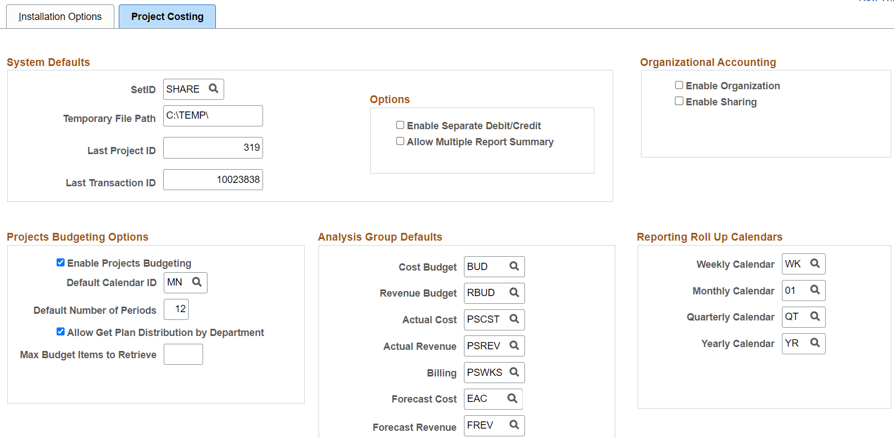The height and width of the screenshot is (438, 894).
Task: Look up Revenue Budget analysis group
Action: (x=514, y=293)
